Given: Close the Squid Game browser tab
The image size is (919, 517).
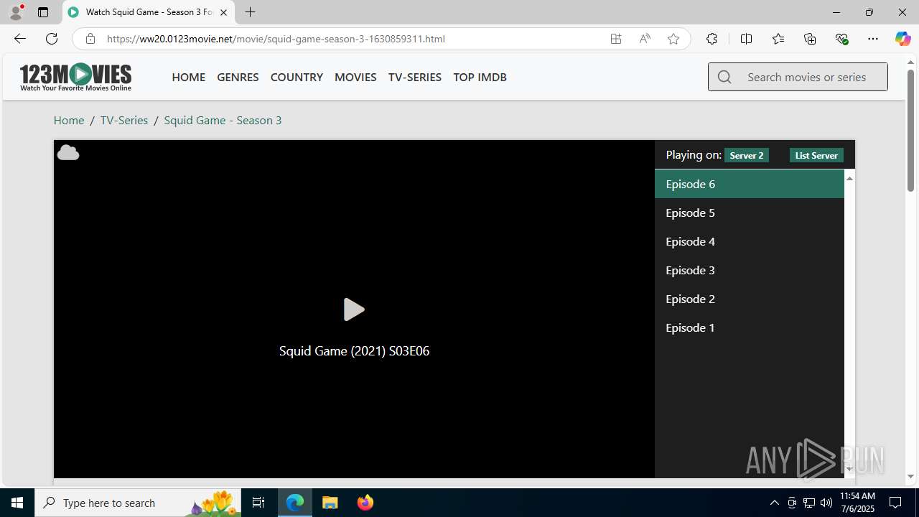Looking at the screenshot, I should [x=223, y=12].
